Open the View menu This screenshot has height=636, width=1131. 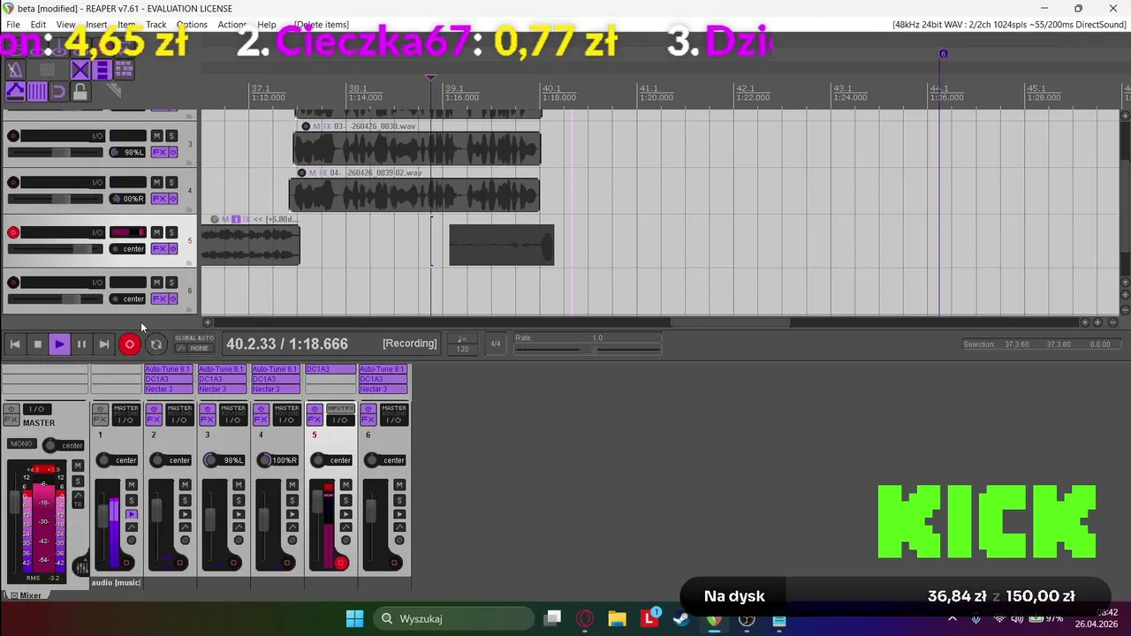(65, 25)
